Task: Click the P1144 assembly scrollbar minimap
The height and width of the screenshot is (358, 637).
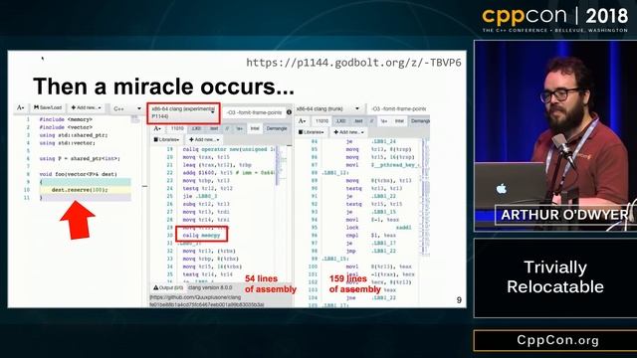Action: click(282, 166)
